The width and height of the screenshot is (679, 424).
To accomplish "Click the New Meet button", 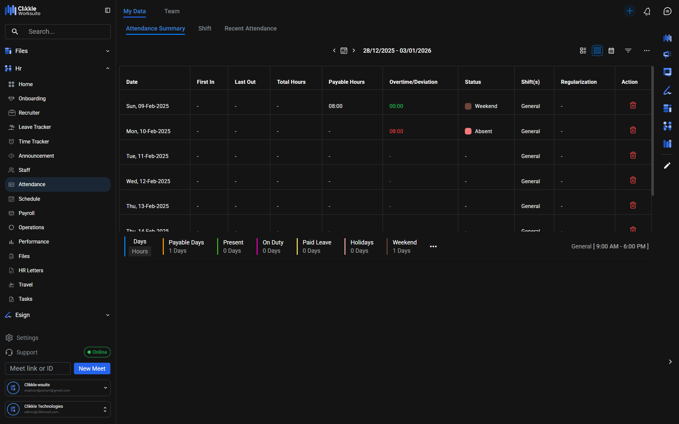I will (92, 369).
